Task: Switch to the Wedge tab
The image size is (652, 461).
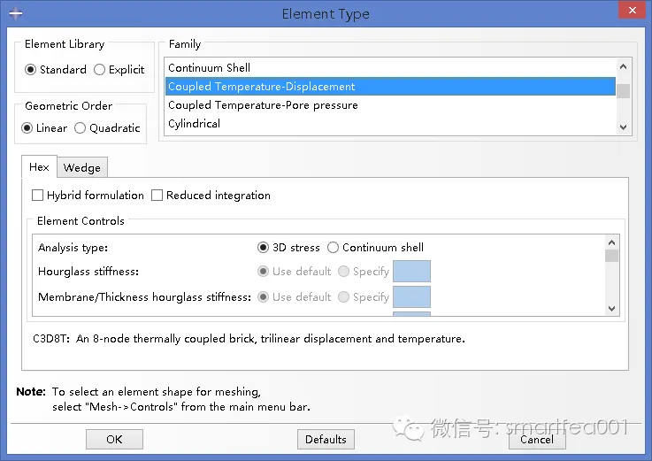Action: coord(82,167)
